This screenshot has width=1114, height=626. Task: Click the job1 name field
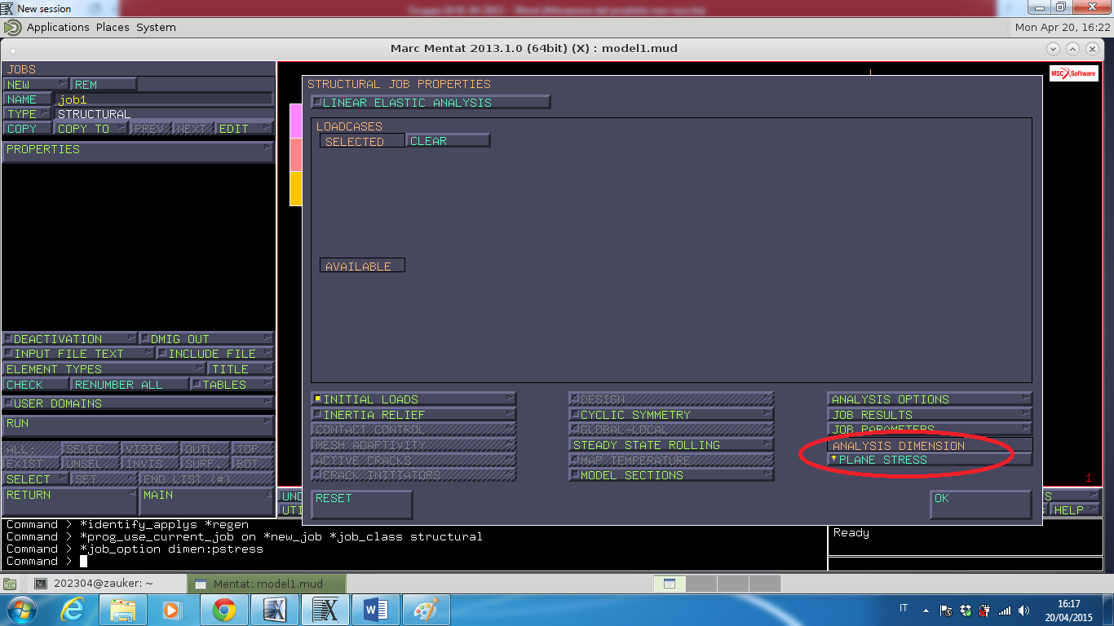pos(164,99)
